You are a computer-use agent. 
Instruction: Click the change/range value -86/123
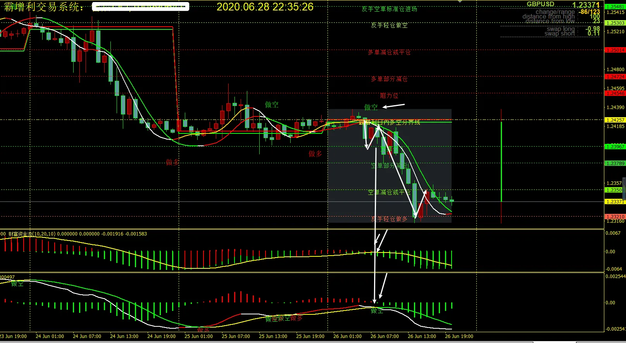coord(590,12)
